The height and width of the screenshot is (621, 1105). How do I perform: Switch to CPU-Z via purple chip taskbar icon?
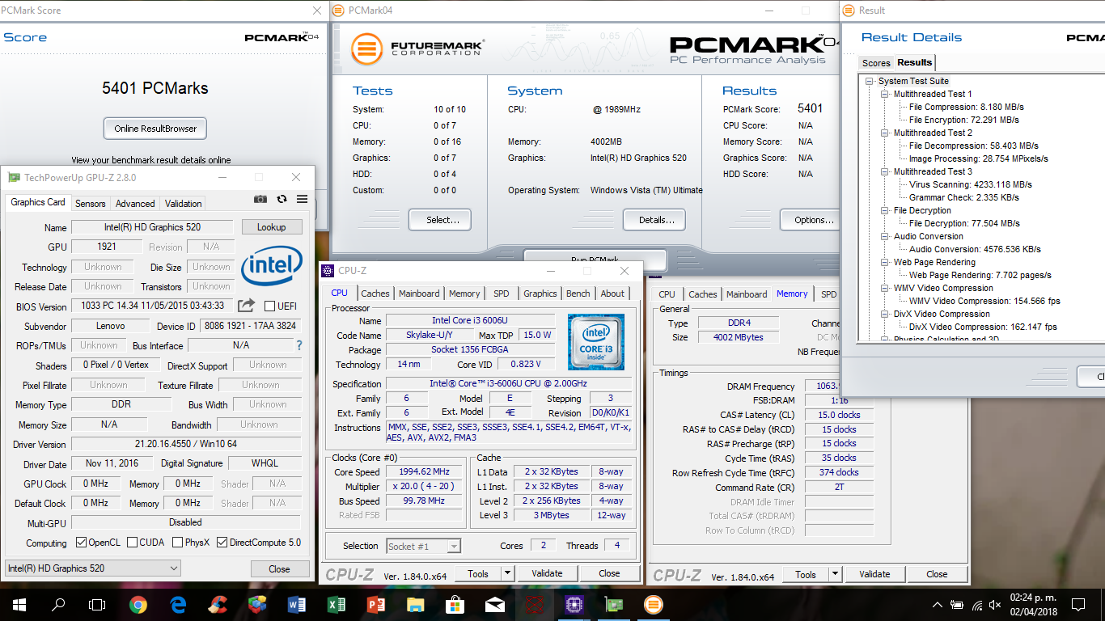[x=574, y=604]
